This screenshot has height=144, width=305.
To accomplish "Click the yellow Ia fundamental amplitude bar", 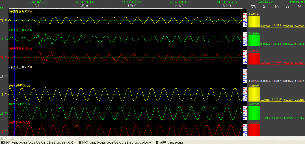I will [x=254, y=21].
